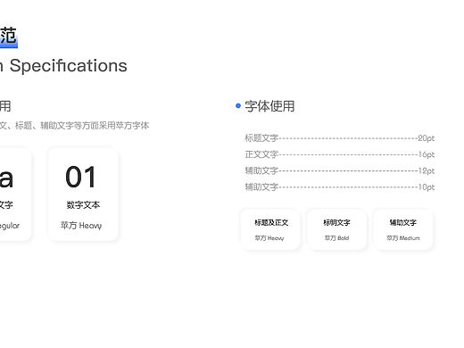The width and height of the screenshot is (464, 348).
Task: Click the blue bullet beside 字体使用
Action: point(238,105)
